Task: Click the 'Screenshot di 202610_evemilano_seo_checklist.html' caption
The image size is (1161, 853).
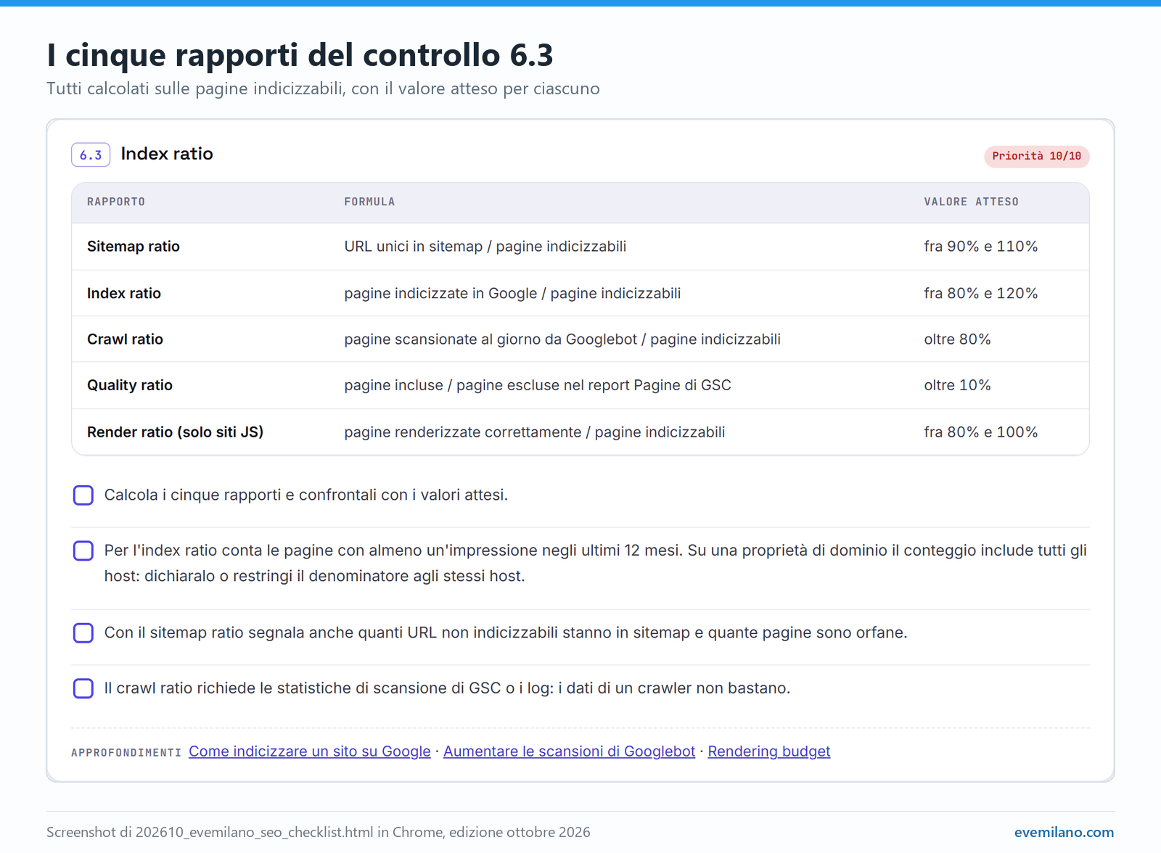Action: (319, 832)
